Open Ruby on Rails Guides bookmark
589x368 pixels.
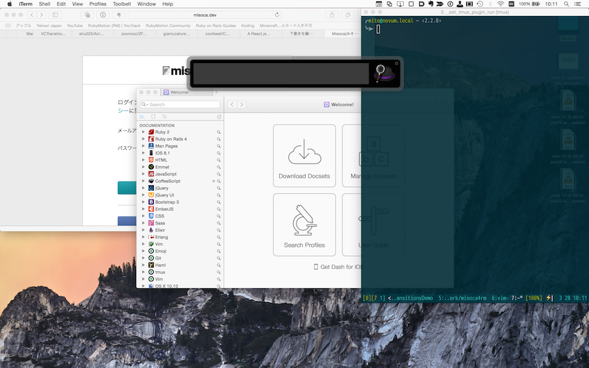pos(216,26)
